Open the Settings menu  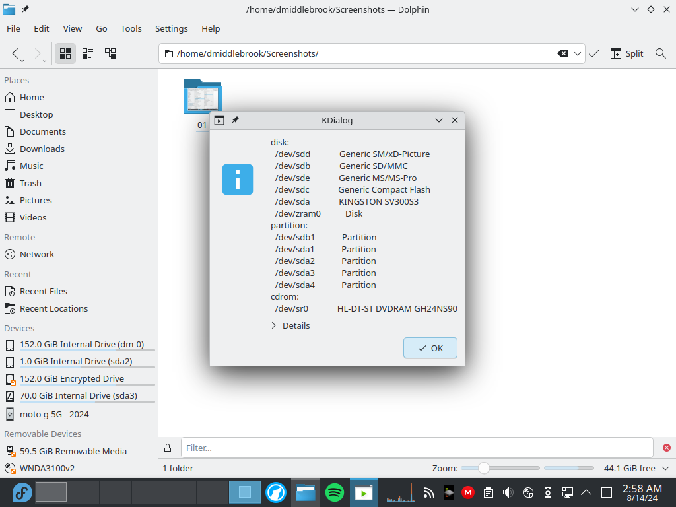click(172, 28)
